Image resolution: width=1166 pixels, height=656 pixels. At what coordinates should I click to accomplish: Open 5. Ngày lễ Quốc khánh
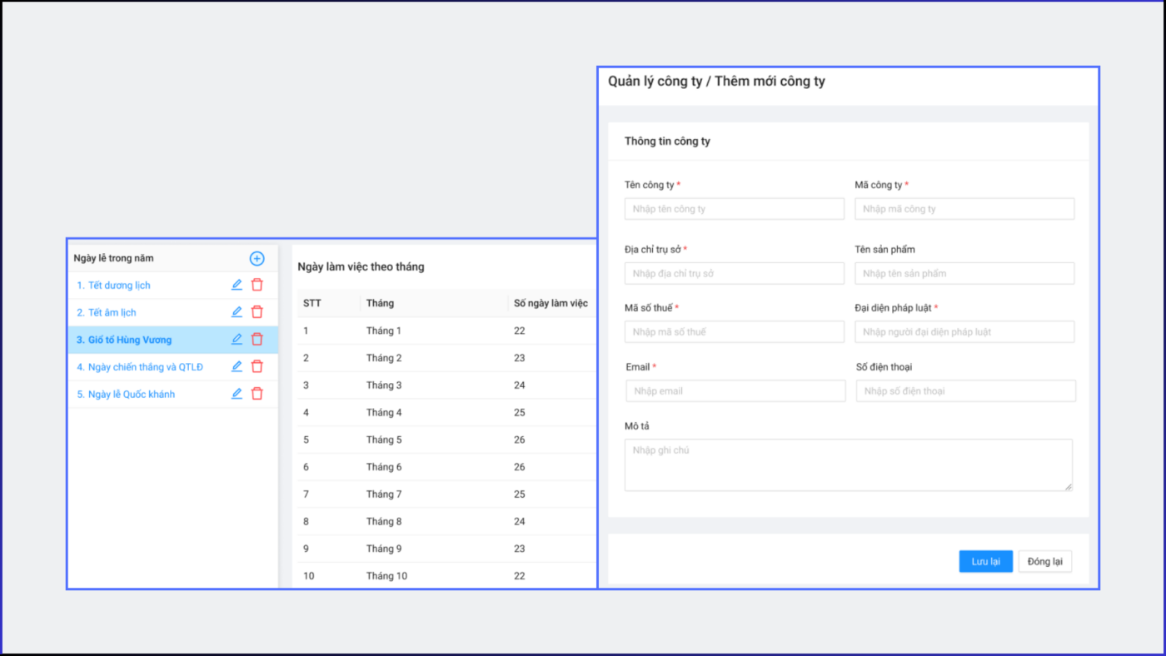point(126,395)
